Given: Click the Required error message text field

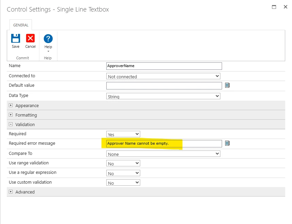Looking at the screenshot, I should [x=164, y=143].
